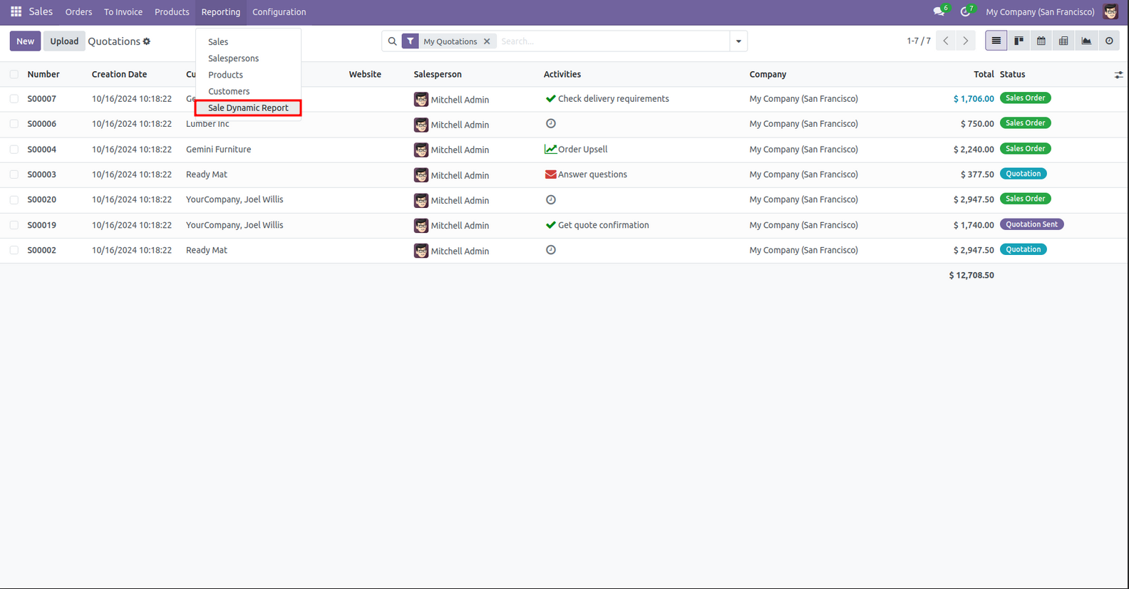Viewport: 1129px width, 589px height.
Task: Sort by the Company column header
Action: click(768, 75)
